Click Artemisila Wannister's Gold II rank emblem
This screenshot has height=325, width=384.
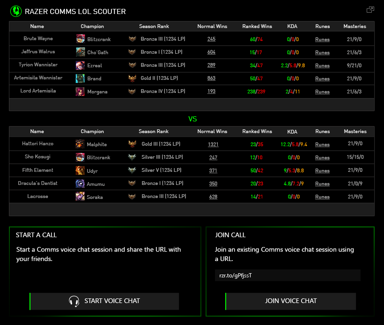pos(133,78)
